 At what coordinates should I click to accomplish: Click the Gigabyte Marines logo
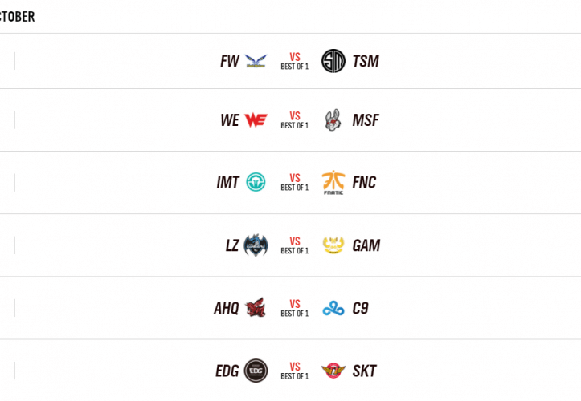[x=333, y=245]
